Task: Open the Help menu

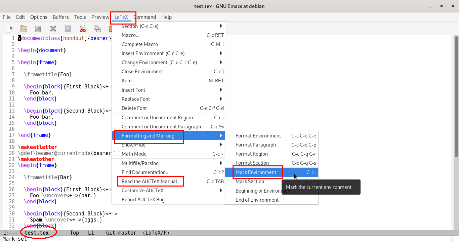Action: (x=166, y=17)
